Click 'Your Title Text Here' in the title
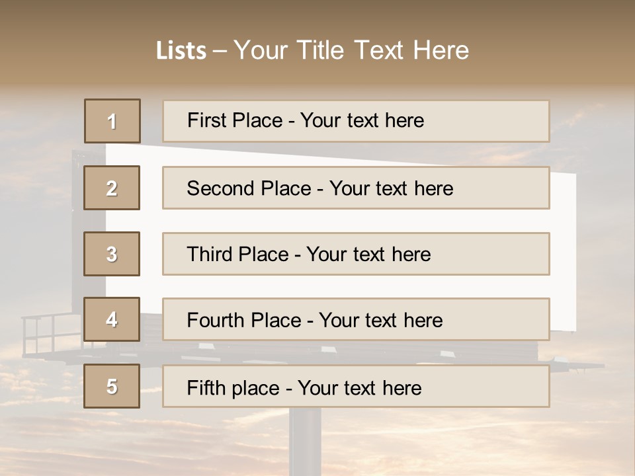Screen dimensions: 635x476 tap(351, 50)
